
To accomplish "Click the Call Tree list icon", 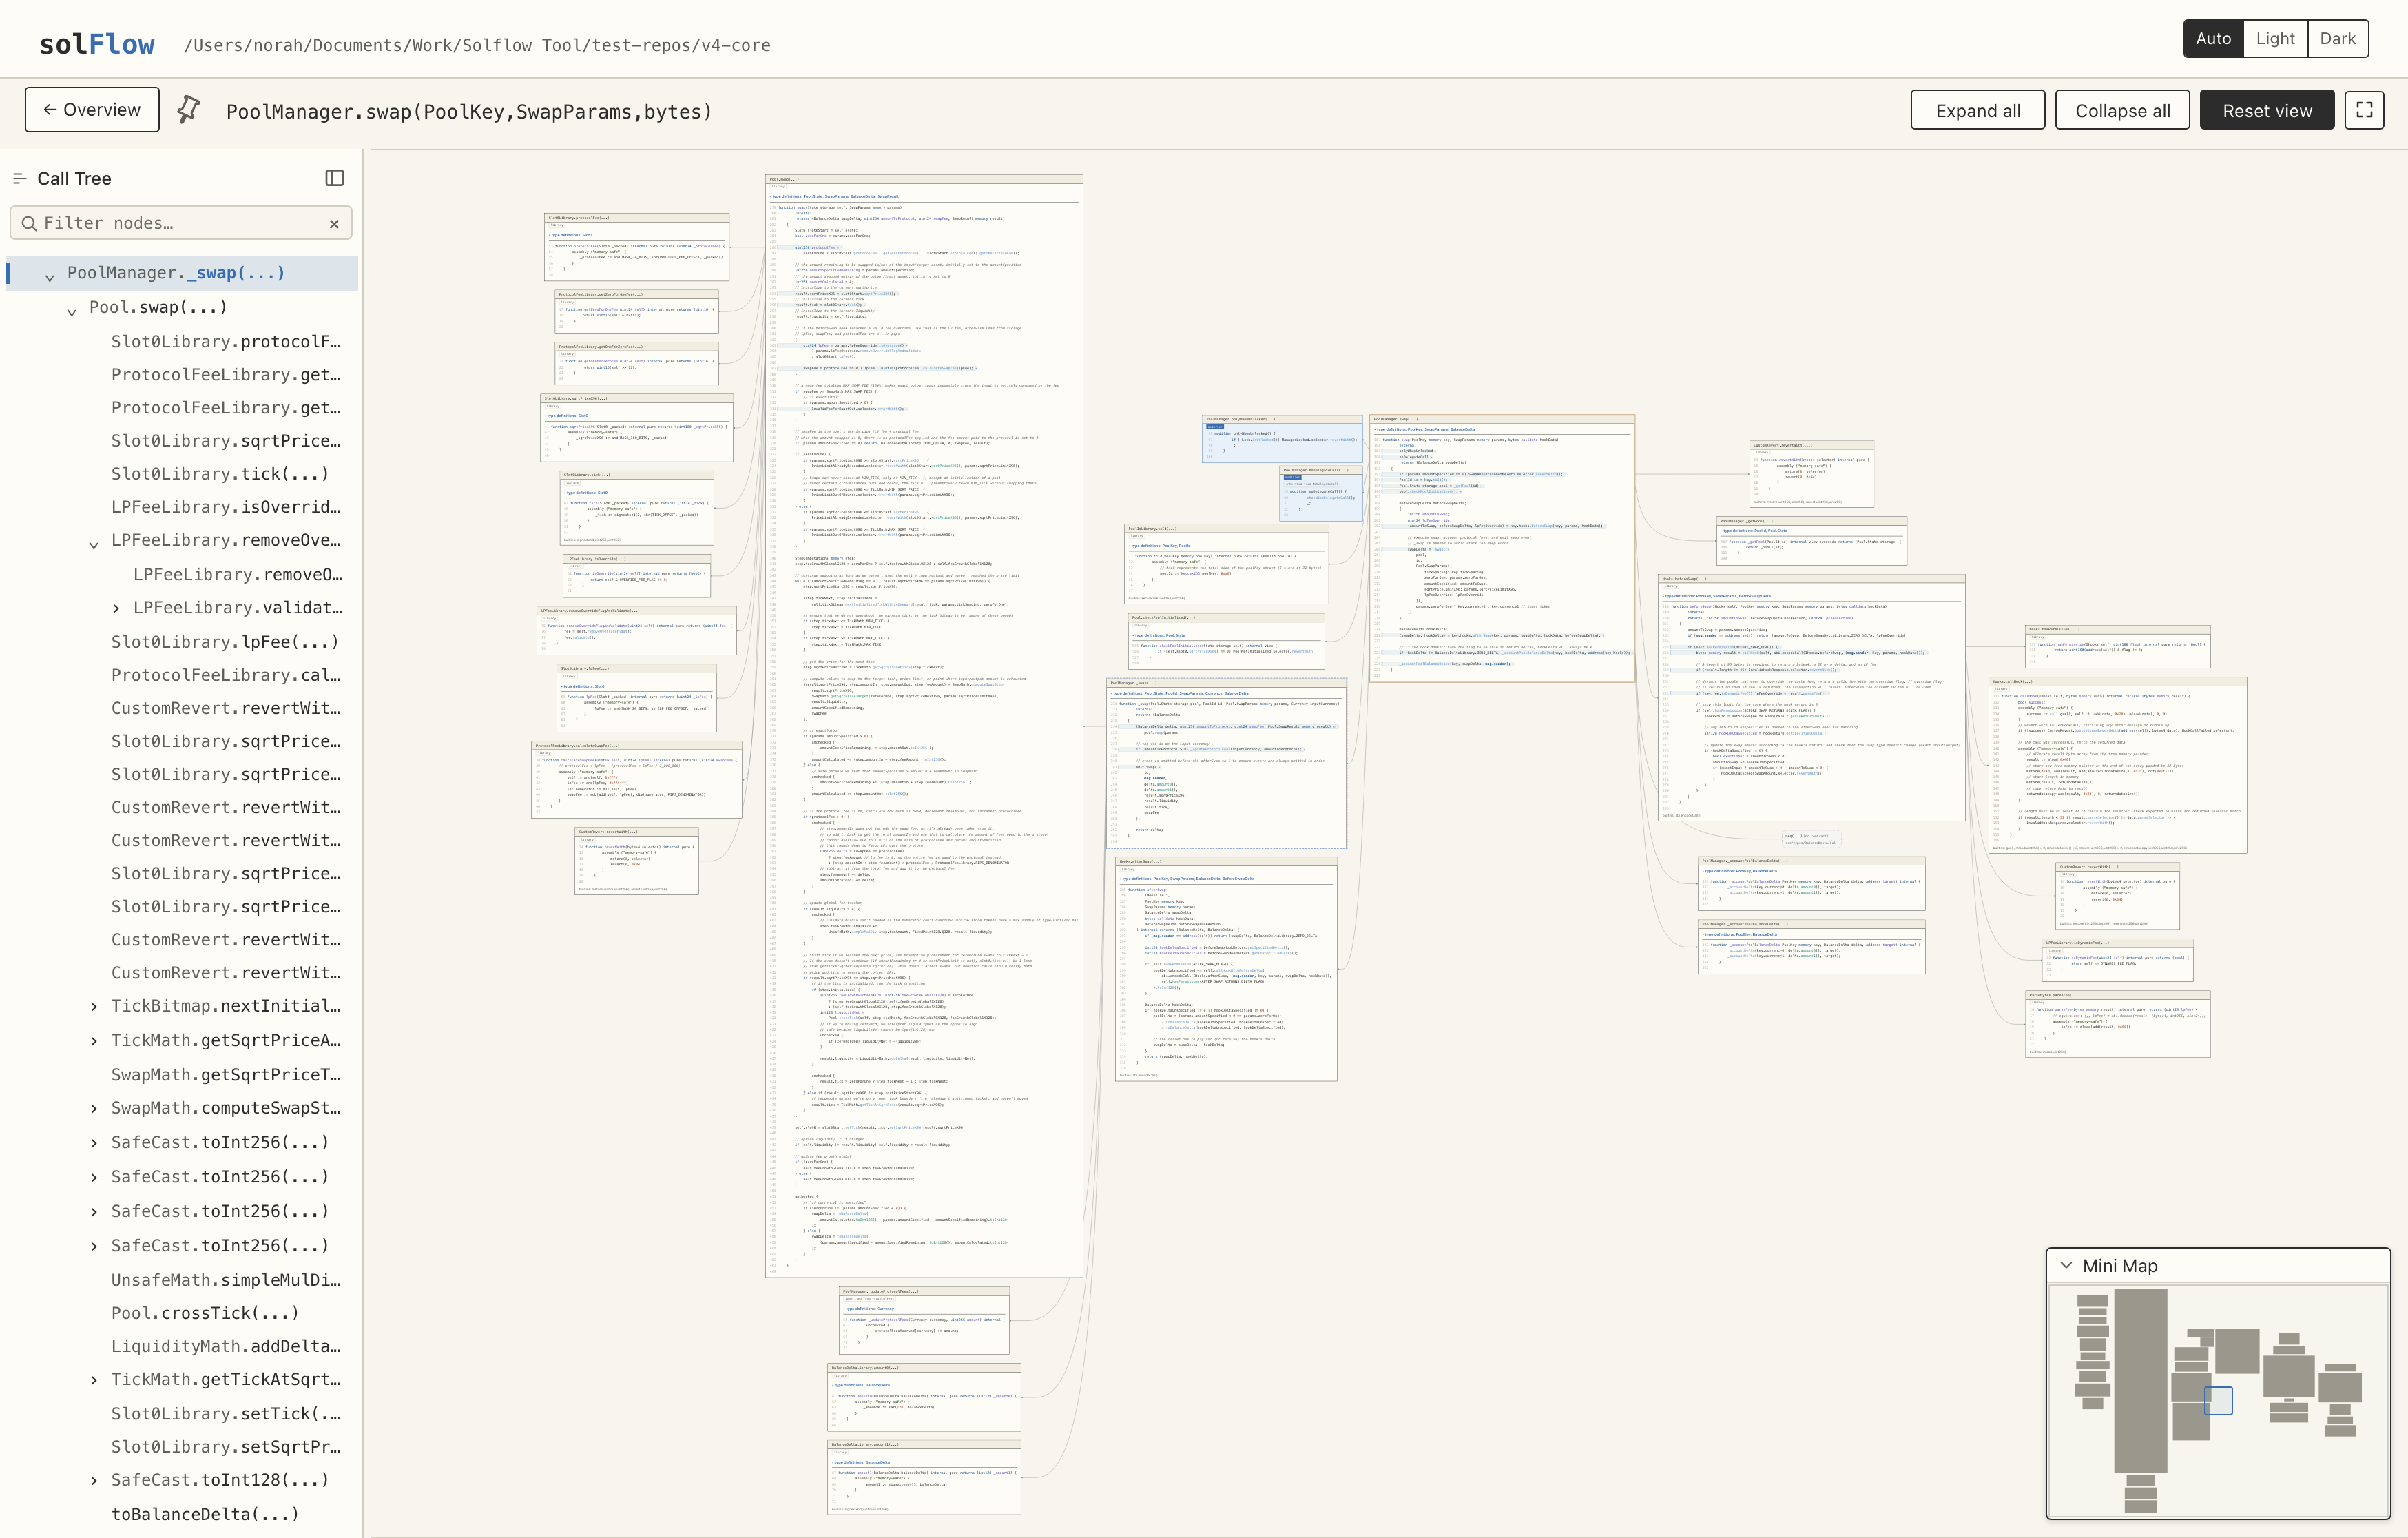I will (19, 178).
